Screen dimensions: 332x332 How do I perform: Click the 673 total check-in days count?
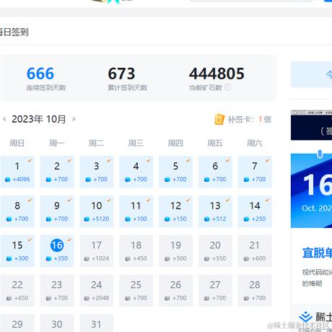pyautogui.click(x=121, y=74)
